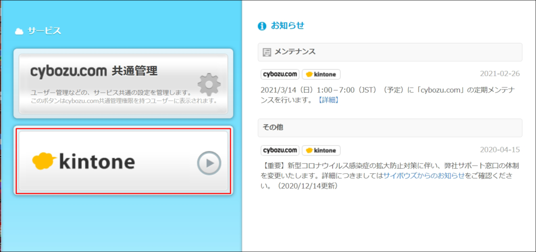The height and width of the screenshot is (252, 536).
Task: Click the cybozu.com tag in the メンテナンス notice
Action: point(280,74)
